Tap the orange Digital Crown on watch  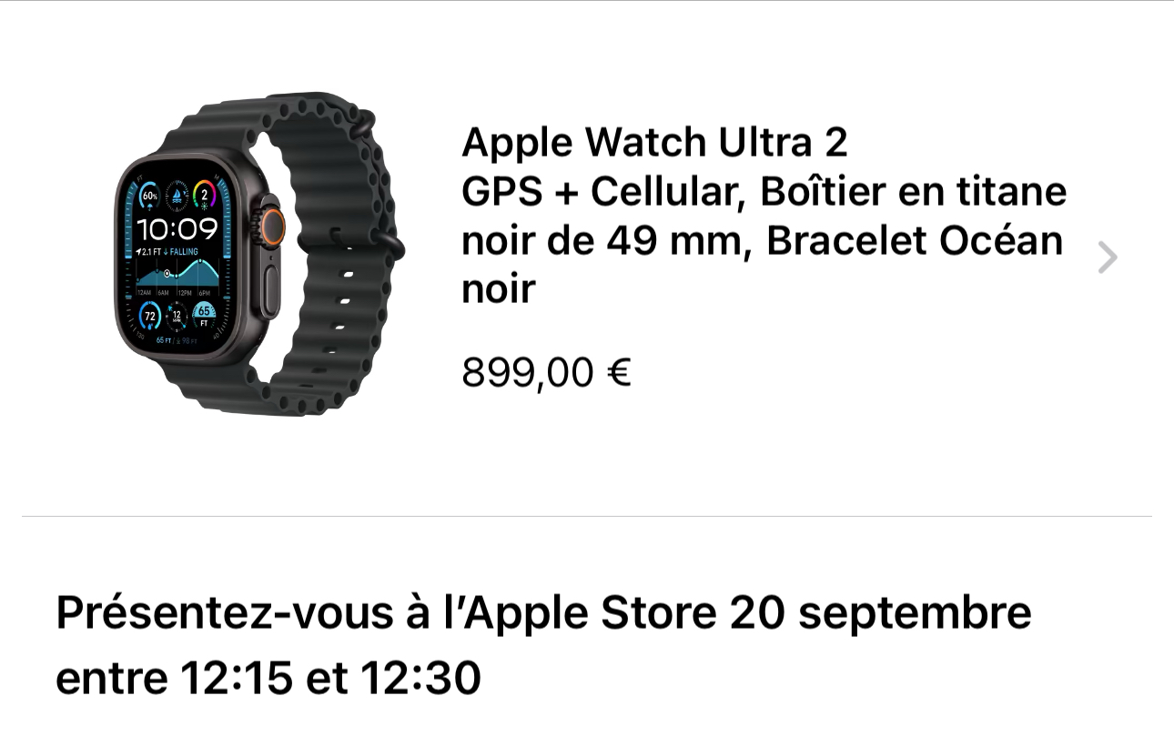[x=271, y=224]
